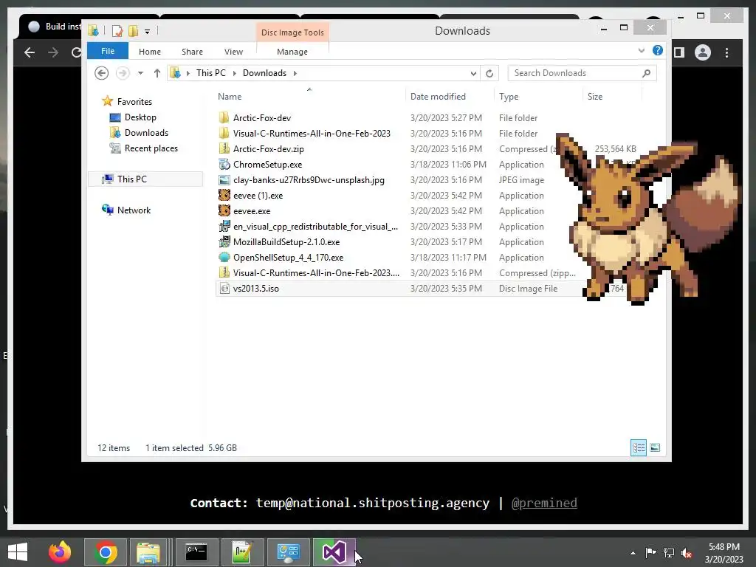Refresh the Downloads folder
This screenshot has width=756, height=567.
(489, 73)
